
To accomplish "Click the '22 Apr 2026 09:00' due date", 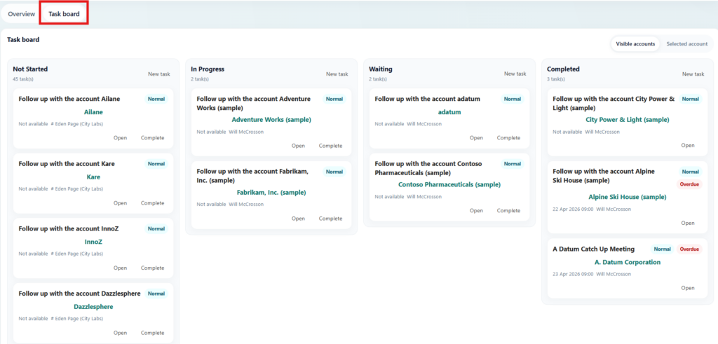I will (573, 209).
